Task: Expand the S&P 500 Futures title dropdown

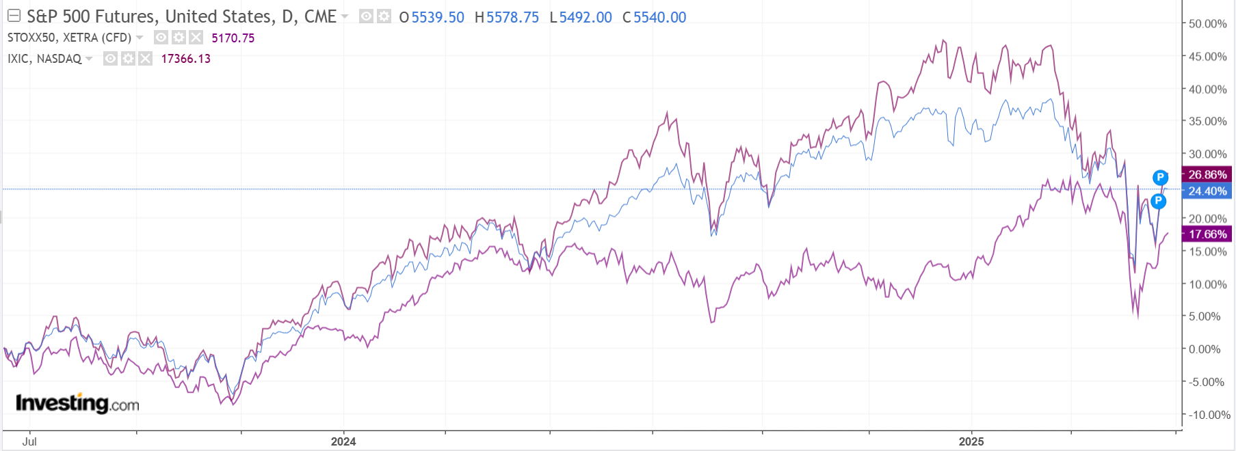Action: (x=345, y=17)
